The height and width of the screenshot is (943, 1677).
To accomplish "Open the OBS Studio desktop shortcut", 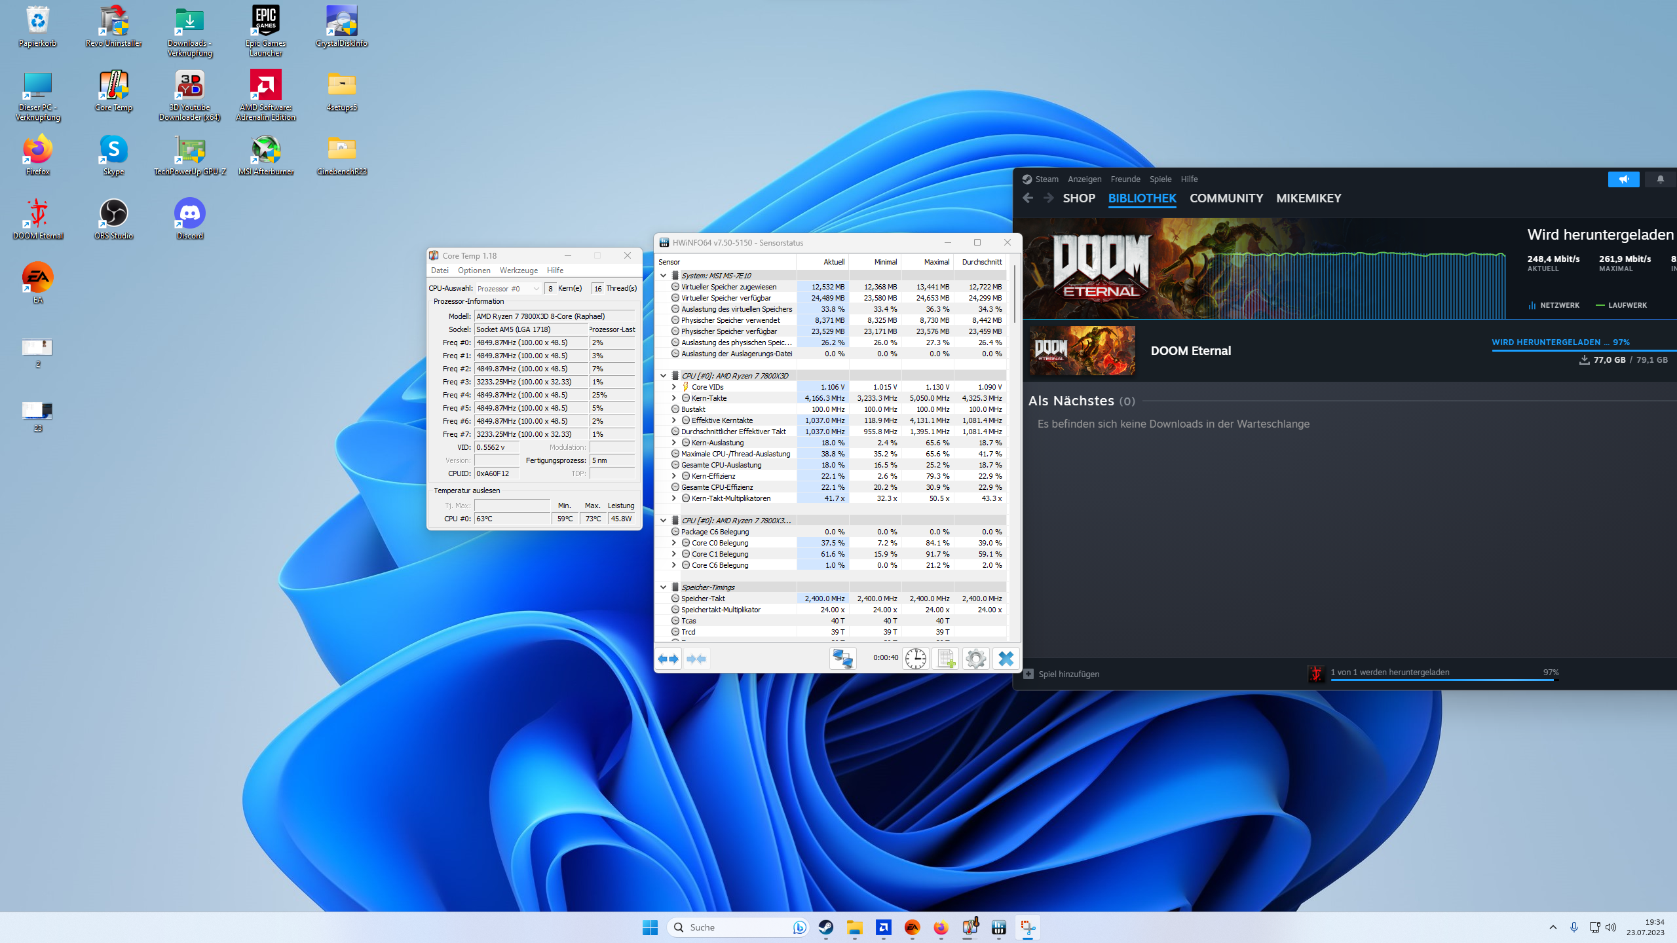I will point(114,219).
